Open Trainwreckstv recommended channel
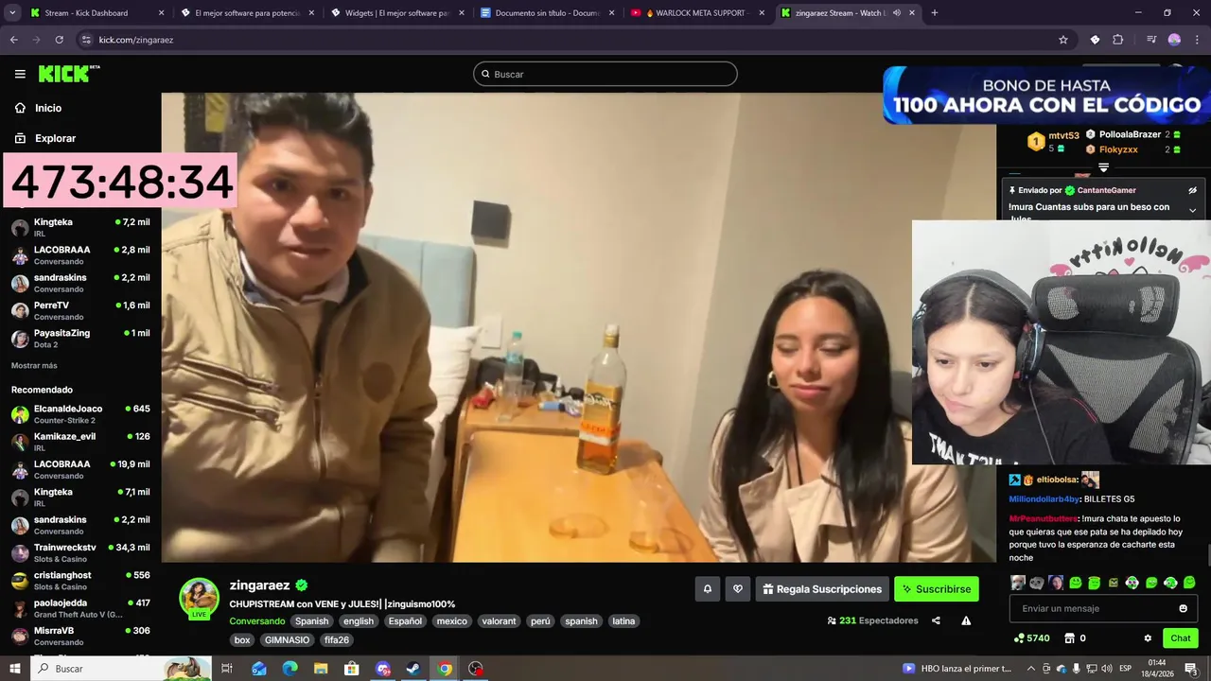 pos(80,553)
